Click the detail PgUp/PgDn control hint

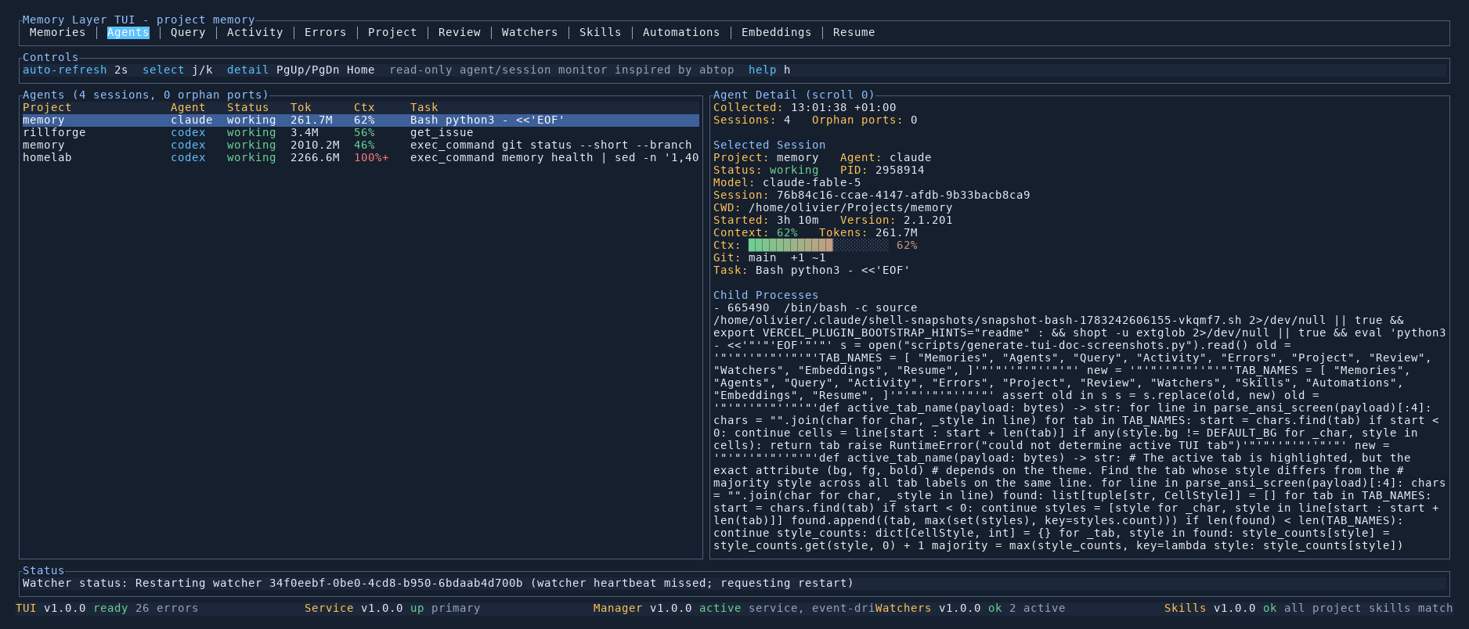coord(301,70)
